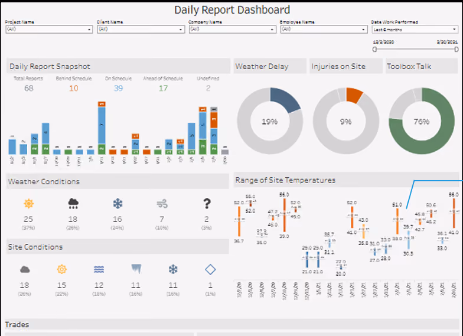Click site condition count 15
The width and height of the screenshot is (463, 336).
click(61, 285)
